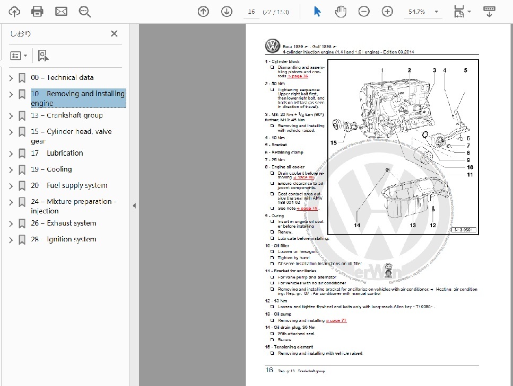Open 28 Ignition system bookmark
The image size is (513, 386).
[x=64, y=239]
